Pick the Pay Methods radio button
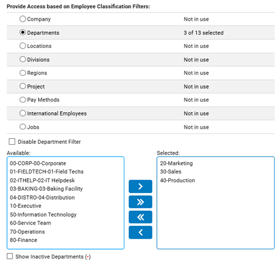The image size is (280, 260). click(23, 100)
